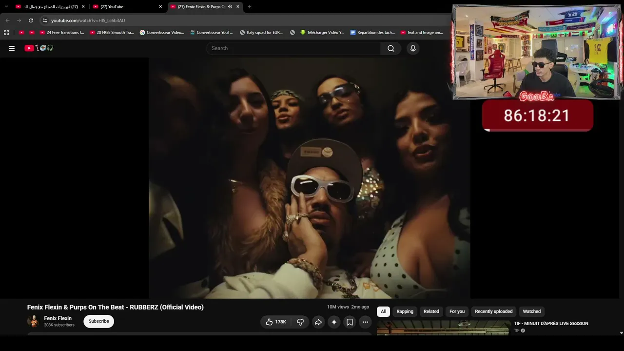Open the Fenix Flexin channel name link
The width and height of the screenshot is (624, 351).
58,318
